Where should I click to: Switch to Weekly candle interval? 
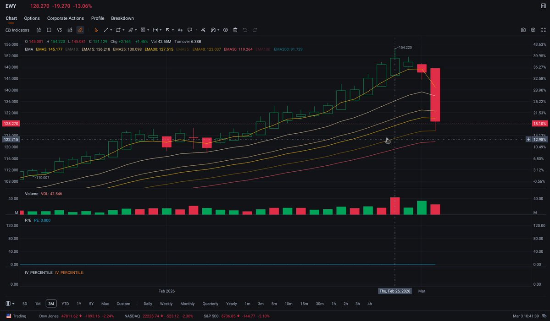[166, 304]
